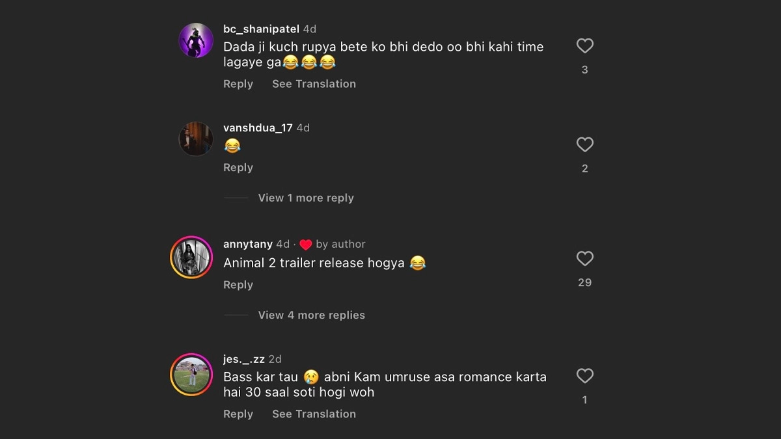Viewport: 781px width, 439px height.
Task: Like jes._.zz's comment with the heart
Action: pyautogui.click(x=584, y=375)
